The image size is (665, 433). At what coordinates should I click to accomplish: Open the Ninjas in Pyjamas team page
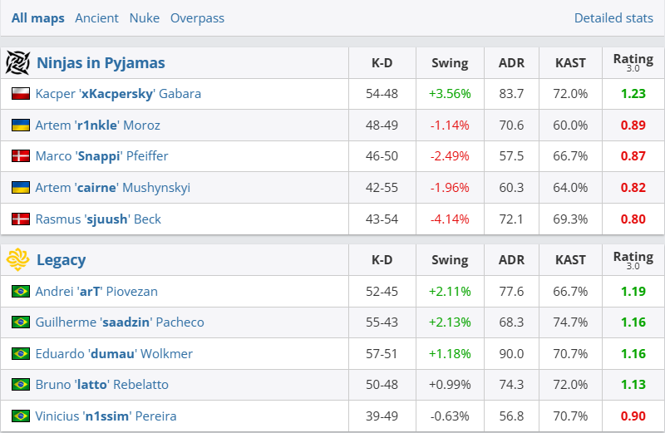101,62
